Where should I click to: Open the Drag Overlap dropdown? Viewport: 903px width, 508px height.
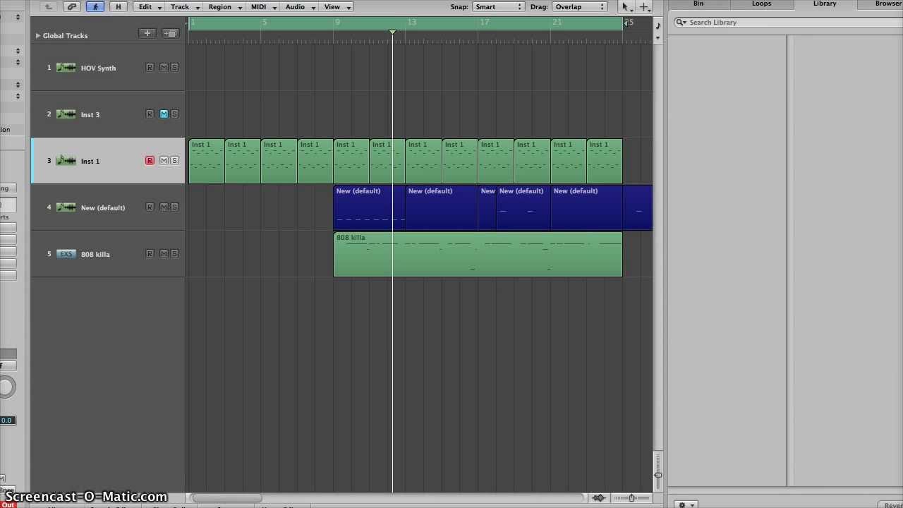[x=579, y=7]
